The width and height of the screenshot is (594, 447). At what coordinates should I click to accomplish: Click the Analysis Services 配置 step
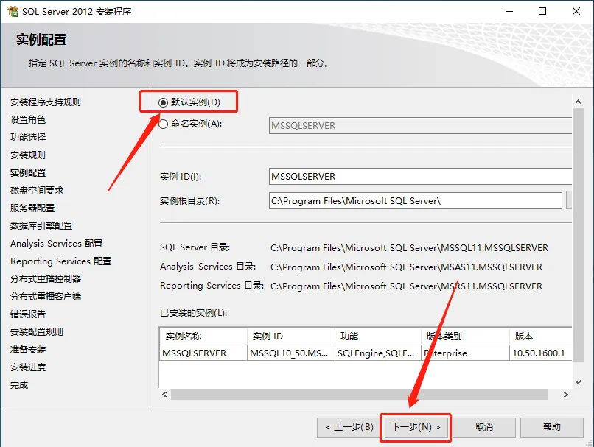point(57,243)
